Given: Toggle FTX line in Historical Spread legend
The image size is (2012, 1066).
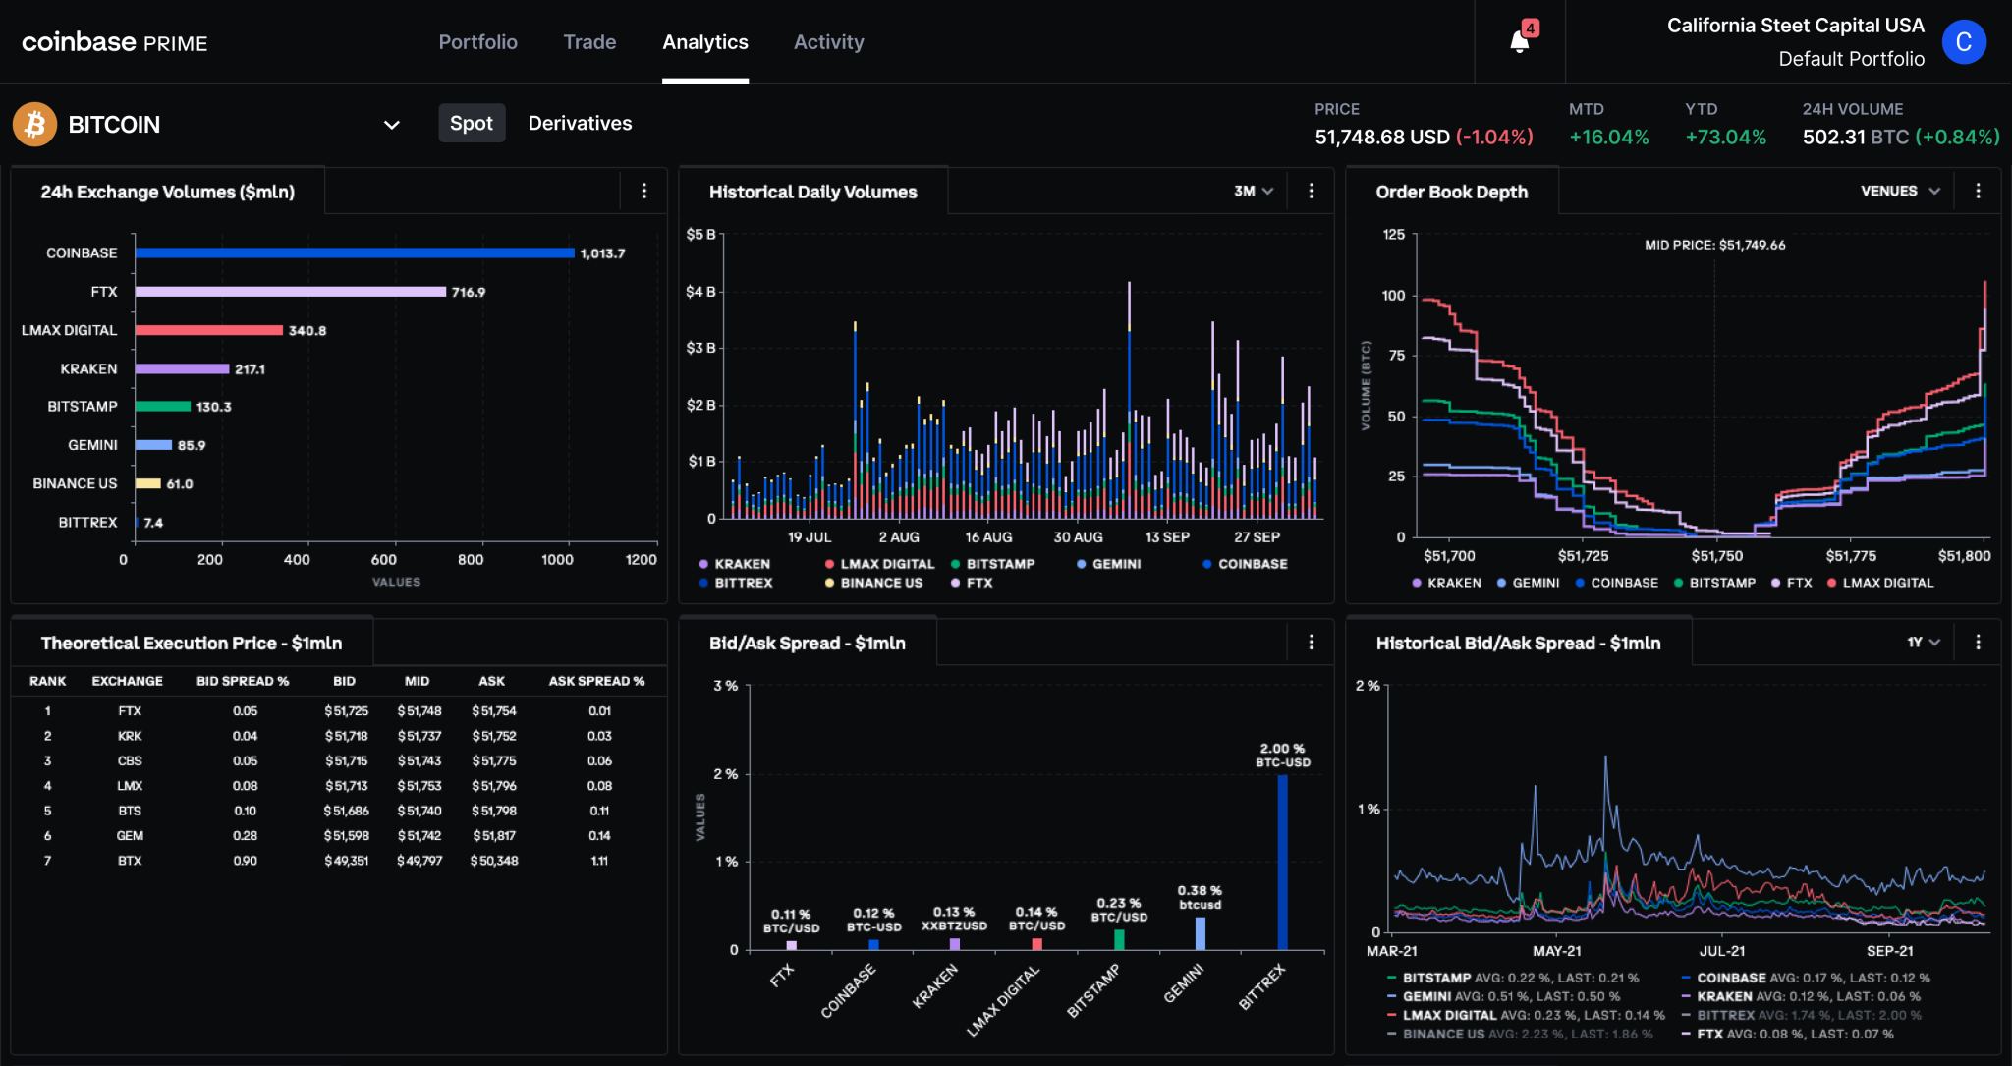Looking at the screenshot, I should 1788,1034.
